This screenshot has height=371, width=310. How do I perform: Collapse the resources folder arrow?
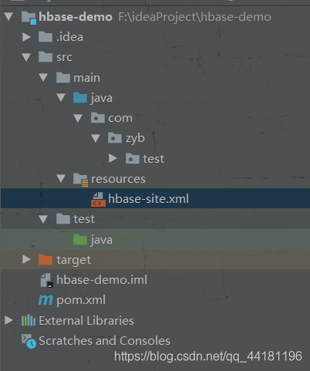tap(61, 178)
